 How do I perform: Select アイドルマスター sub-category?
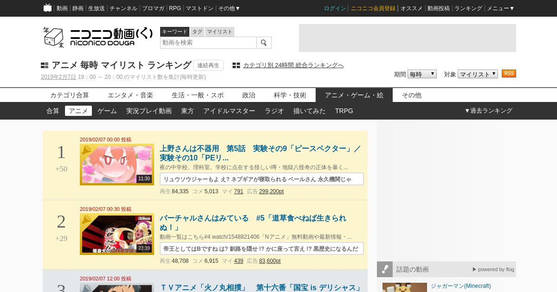(229, 111)
